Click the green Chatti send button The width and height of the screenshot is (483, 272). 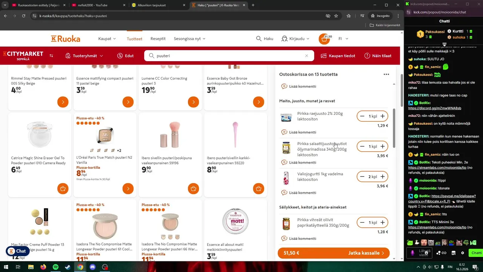pos(475,253)
